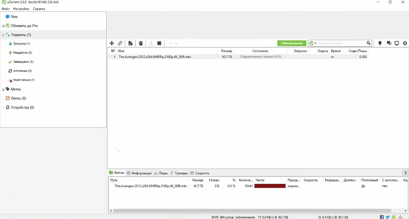Move torrent up in queue arrow
409x219 pixels.
(x=170, y=43)
